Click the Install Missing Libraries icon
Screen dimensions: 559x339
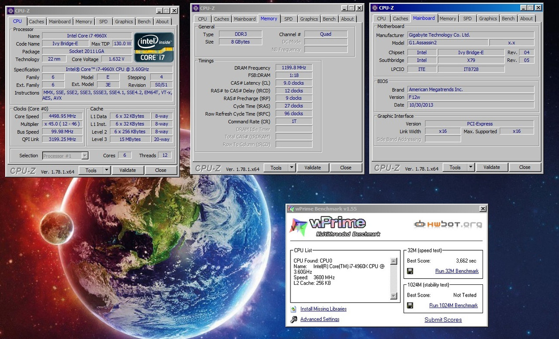(293, 309)
